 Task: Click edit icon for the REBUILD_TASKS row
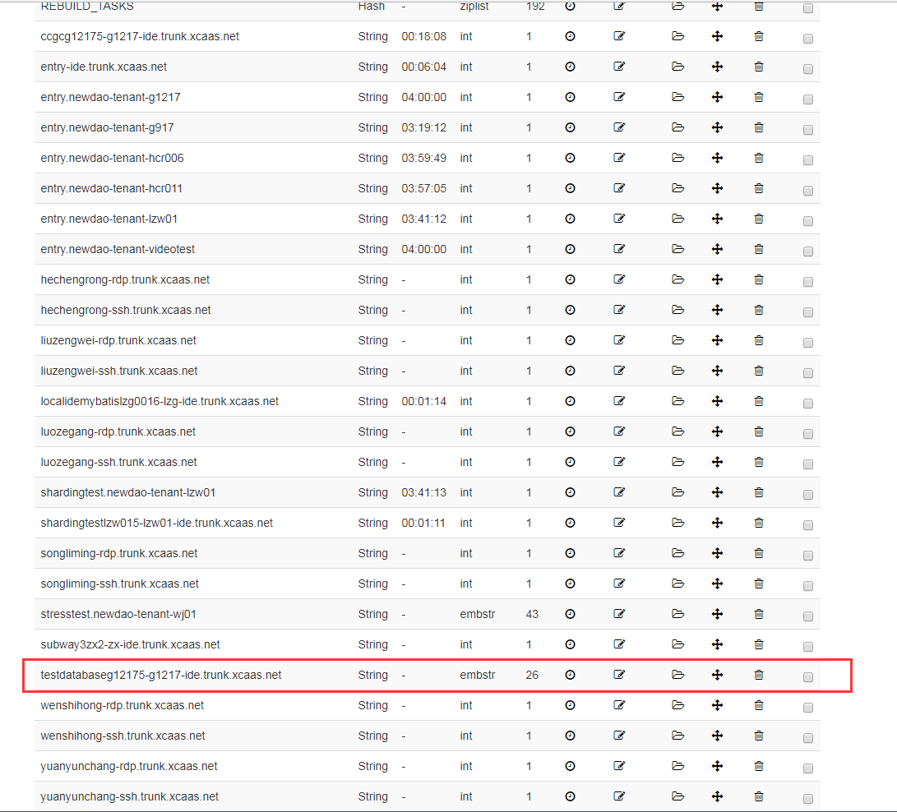click(619, 7)
